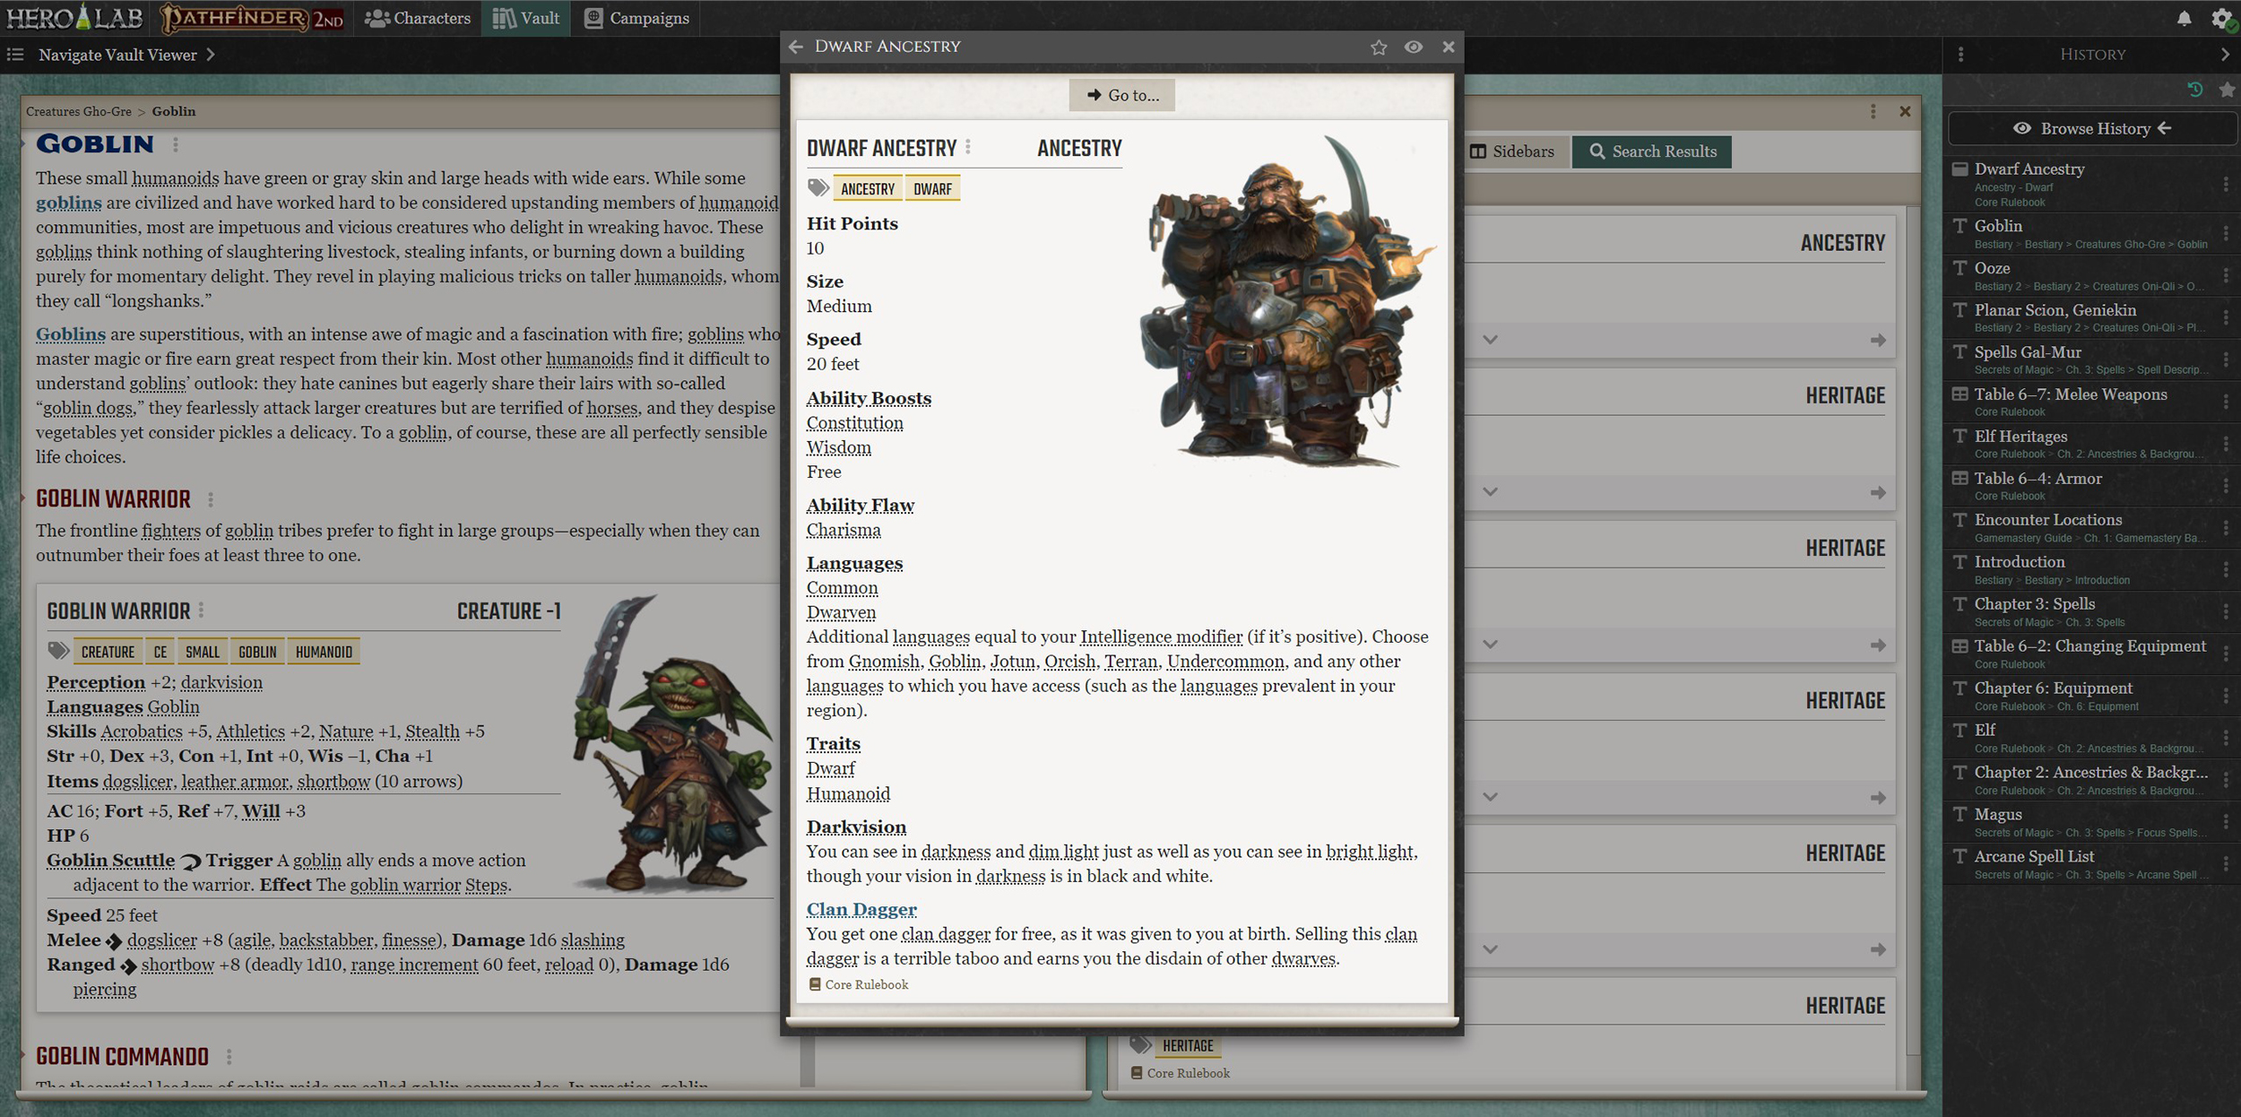
Task: Open options dots beside Goblin Commando heading
Action: tap(229, 1057)
